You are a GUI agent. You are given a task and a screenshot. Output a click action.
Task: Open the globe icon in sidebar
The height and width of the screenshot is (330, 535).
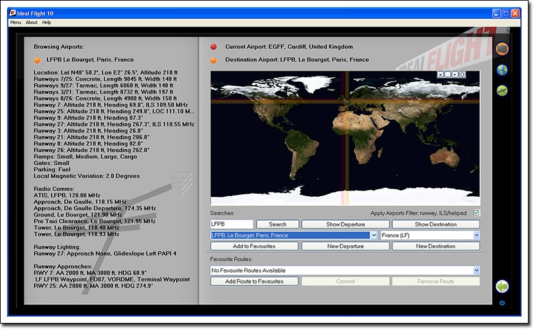(x=502, y=69)
